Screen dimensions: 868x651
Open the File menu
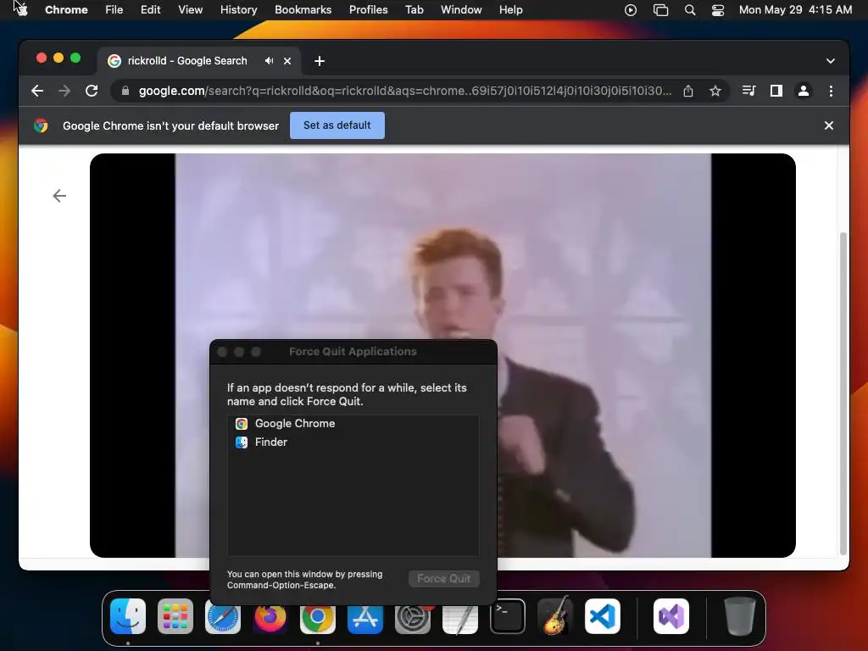[x=114, y=9]
